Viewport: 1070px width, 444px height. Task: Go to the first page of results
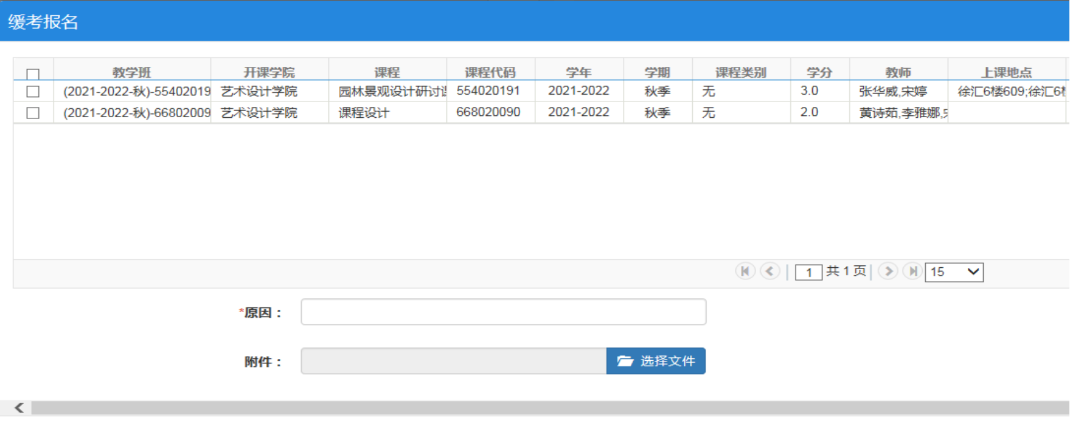tap(745, 271)
